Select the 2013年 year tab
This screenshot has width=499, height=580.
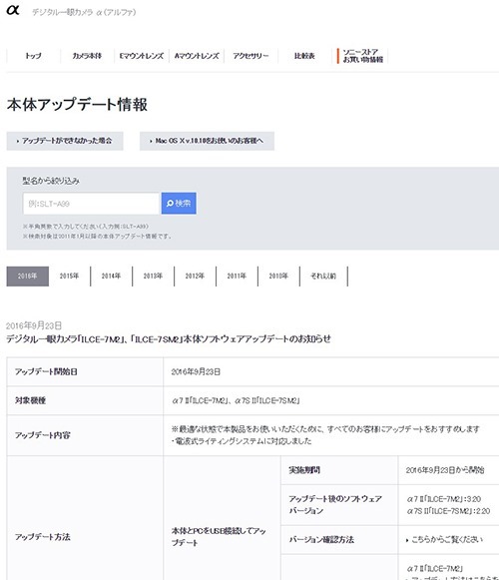point(153,276)
